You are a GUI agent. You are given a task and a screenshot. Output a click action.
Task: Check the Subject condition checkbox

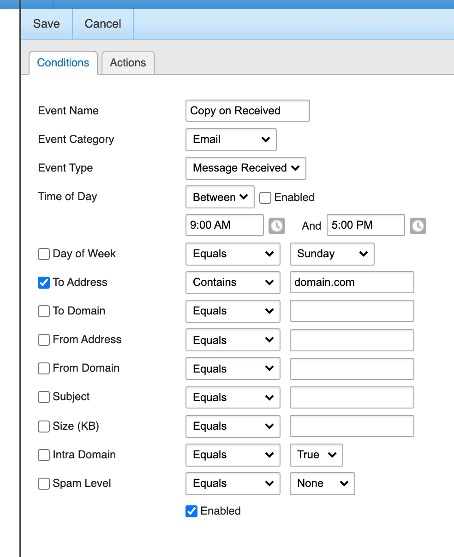(44, 397)
